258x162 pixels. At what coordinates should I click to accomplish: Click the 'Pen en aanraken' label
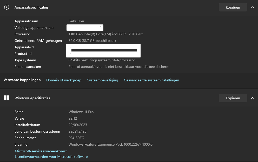pyautogui.click(x=28, y=67)
